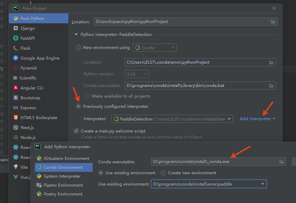296x203 pixels.
Task: Click the Scientific project icon
Action: click(x=15, y=78)
